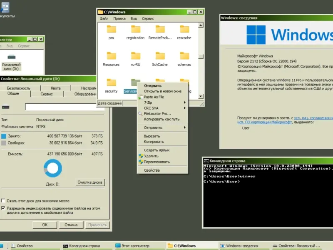Click the drive icon in disk properties dialog
This screenshot has height=250, width=333.
coord(5,107)
